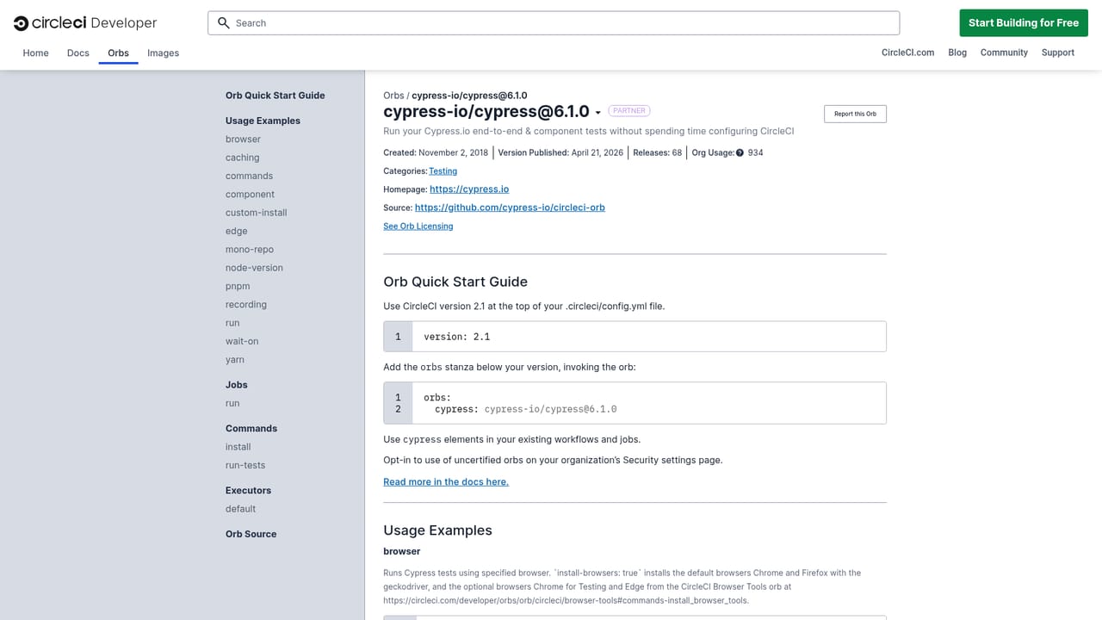The height and width of the screenshot is (620, 1102).
Task: Click the Orbs breadcrumb link
Action: 393,96
